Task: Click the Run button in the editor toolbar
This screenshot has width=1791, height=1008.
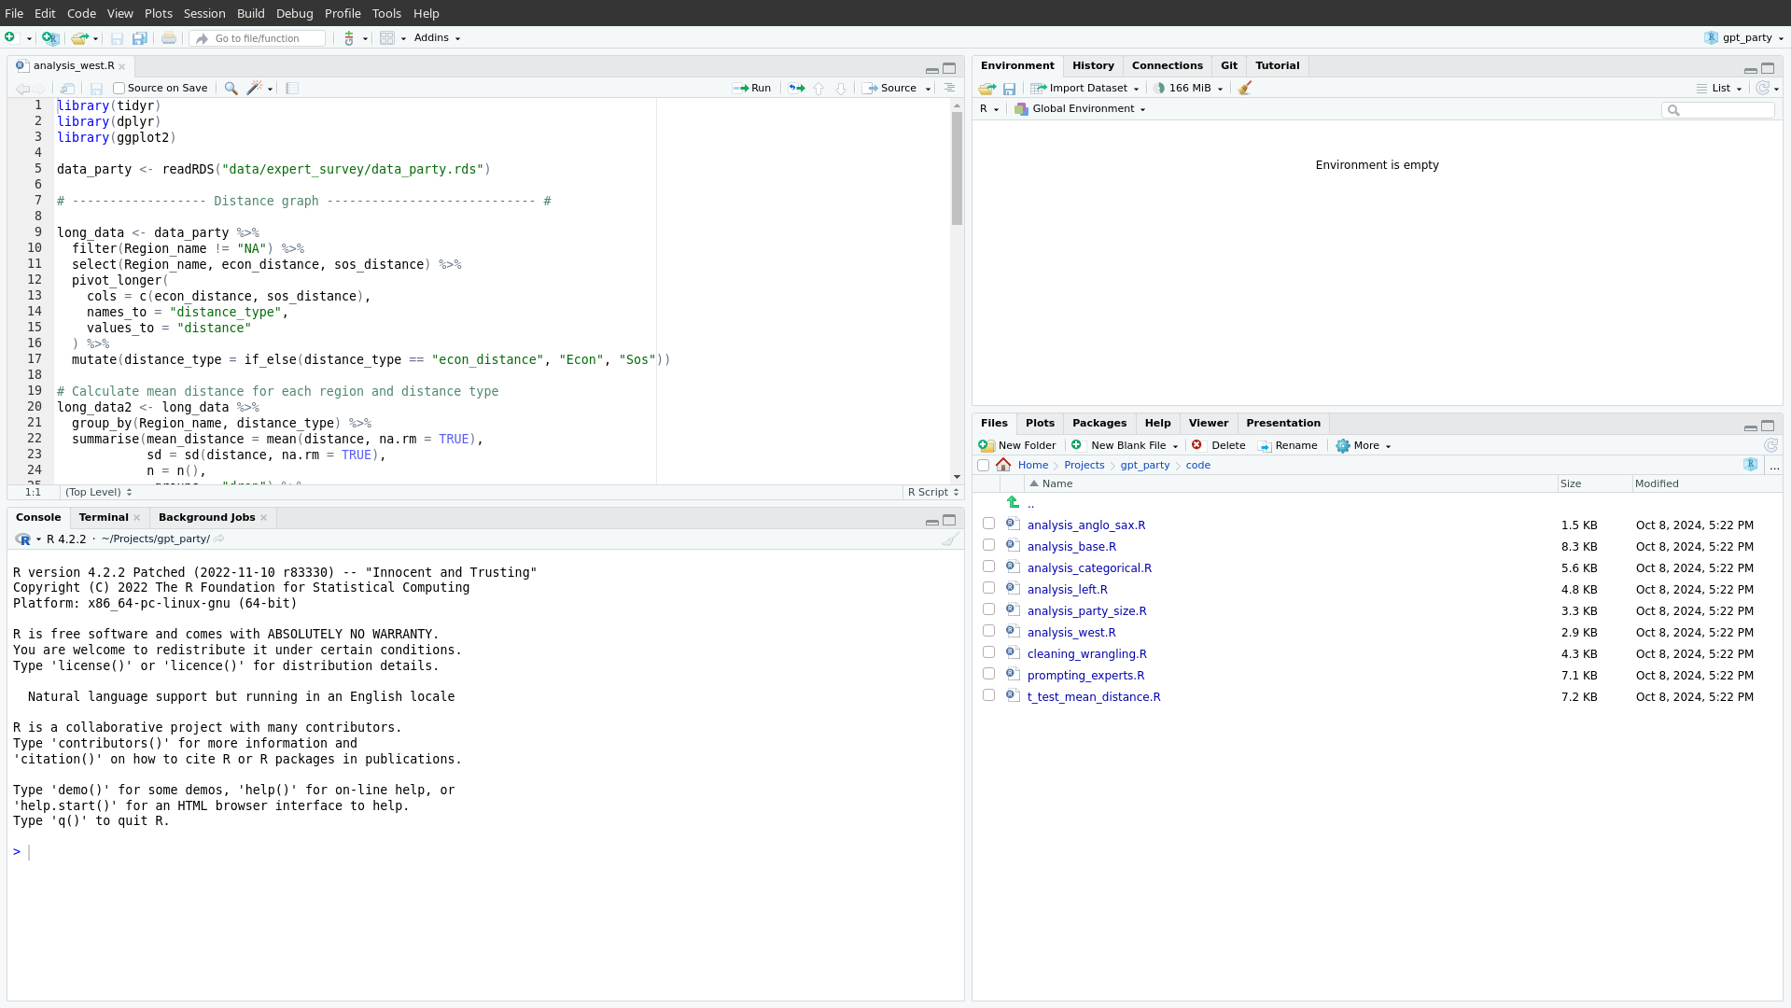Action: pos(752,88)
